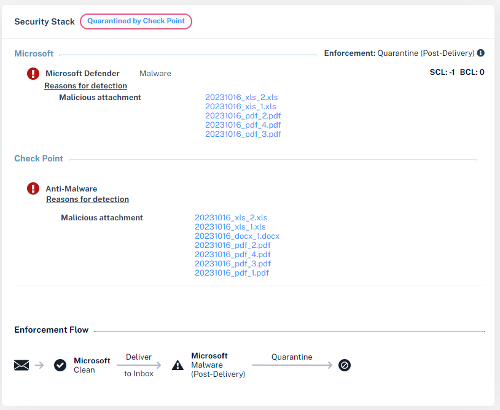Click the Malware warning triangle icon

pos(178,365)
